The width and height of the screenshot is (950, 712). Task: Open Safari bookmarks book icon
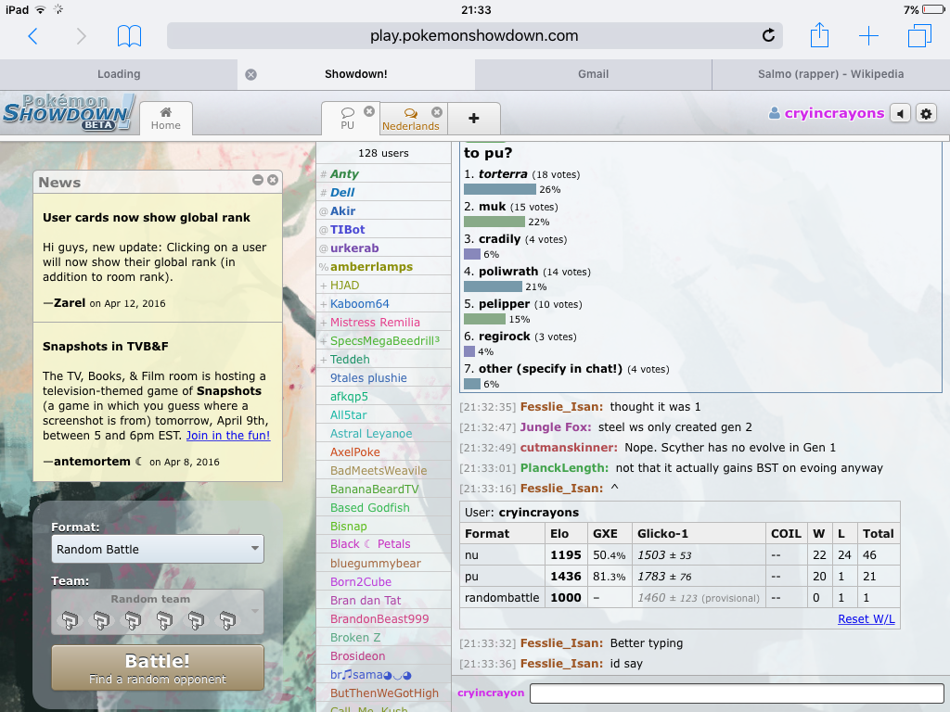[130, 36]
